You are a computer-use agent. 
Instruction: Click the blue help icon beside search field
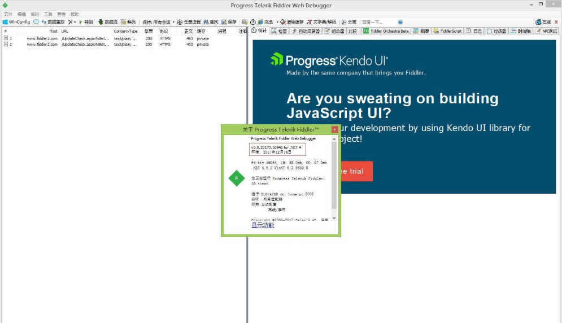pyautogui.click(x=400, y=22)
